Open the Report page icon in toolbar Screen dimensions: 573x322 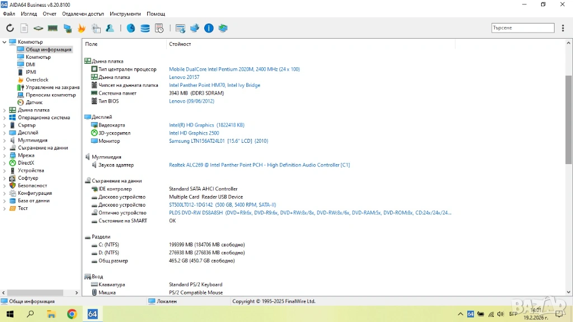pos(24,28)
